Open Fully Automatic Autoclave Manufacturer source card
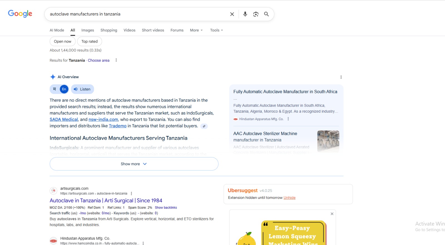Viewport: 445px width, 245px height. tap(285, 92)
